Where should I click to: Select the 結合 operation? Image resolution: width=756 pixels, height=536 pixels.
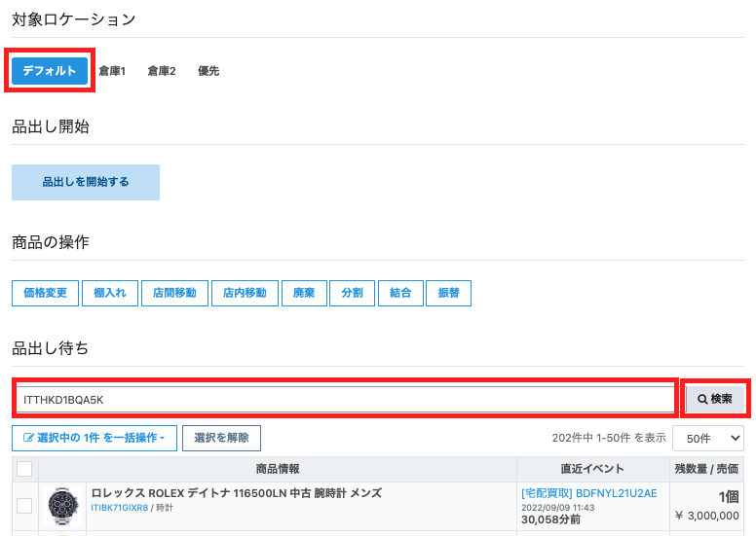click(400, 293)
